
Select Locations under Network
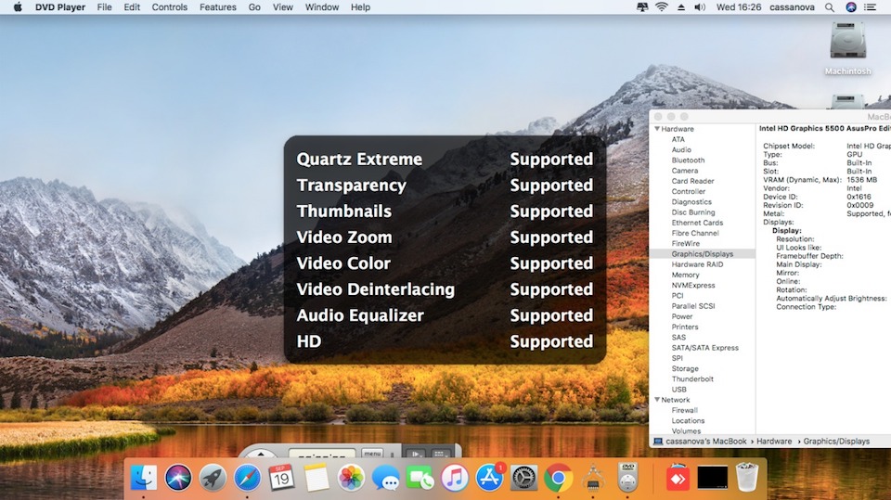pos(688,421)
